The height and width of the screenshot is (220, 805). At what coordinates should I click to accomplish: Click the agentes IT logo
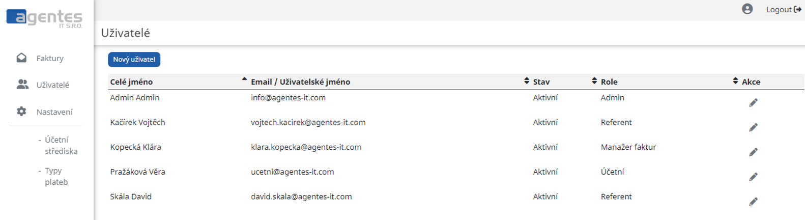click(44, 18)
